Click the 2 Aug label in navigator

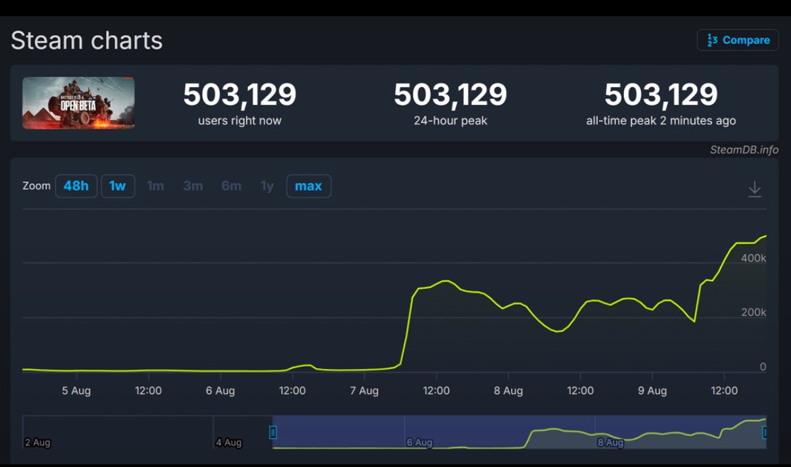point(37,443)
